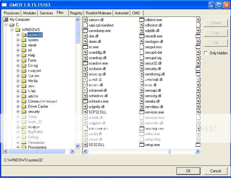Collapse the C: drive node

[6, 25]
